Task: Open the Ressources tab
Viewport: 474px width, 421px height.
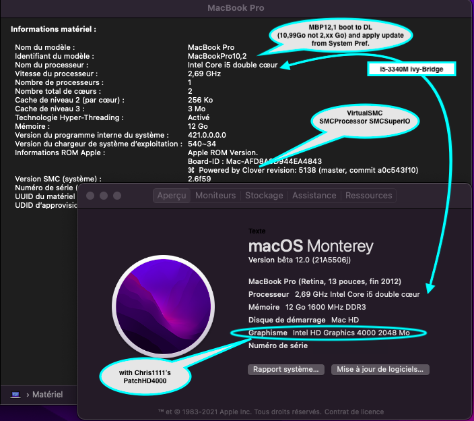Action: tap(368, 196)
